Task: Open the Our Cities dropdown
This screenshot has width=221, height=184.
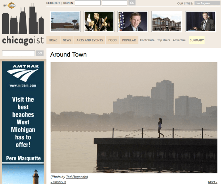Action: [207, 3]
